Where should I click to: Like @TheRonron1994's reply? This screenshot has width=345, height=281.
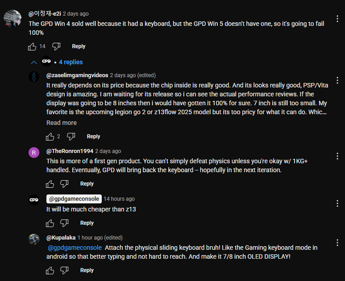pyautogui.click(x=50, y=184)
